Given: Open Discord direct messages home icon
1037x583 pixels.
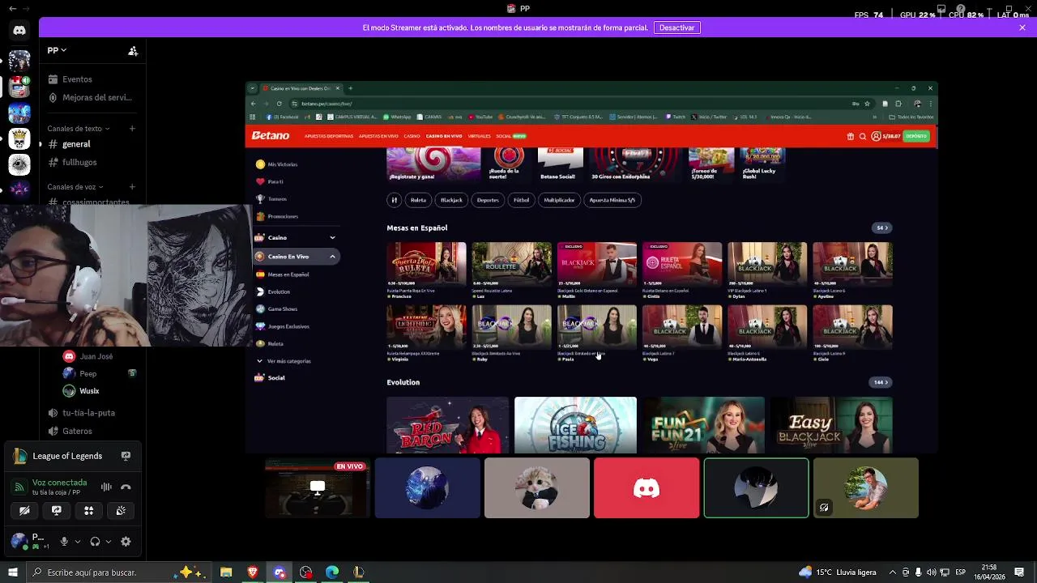Looking at the screenshot, I should (19, 31).
